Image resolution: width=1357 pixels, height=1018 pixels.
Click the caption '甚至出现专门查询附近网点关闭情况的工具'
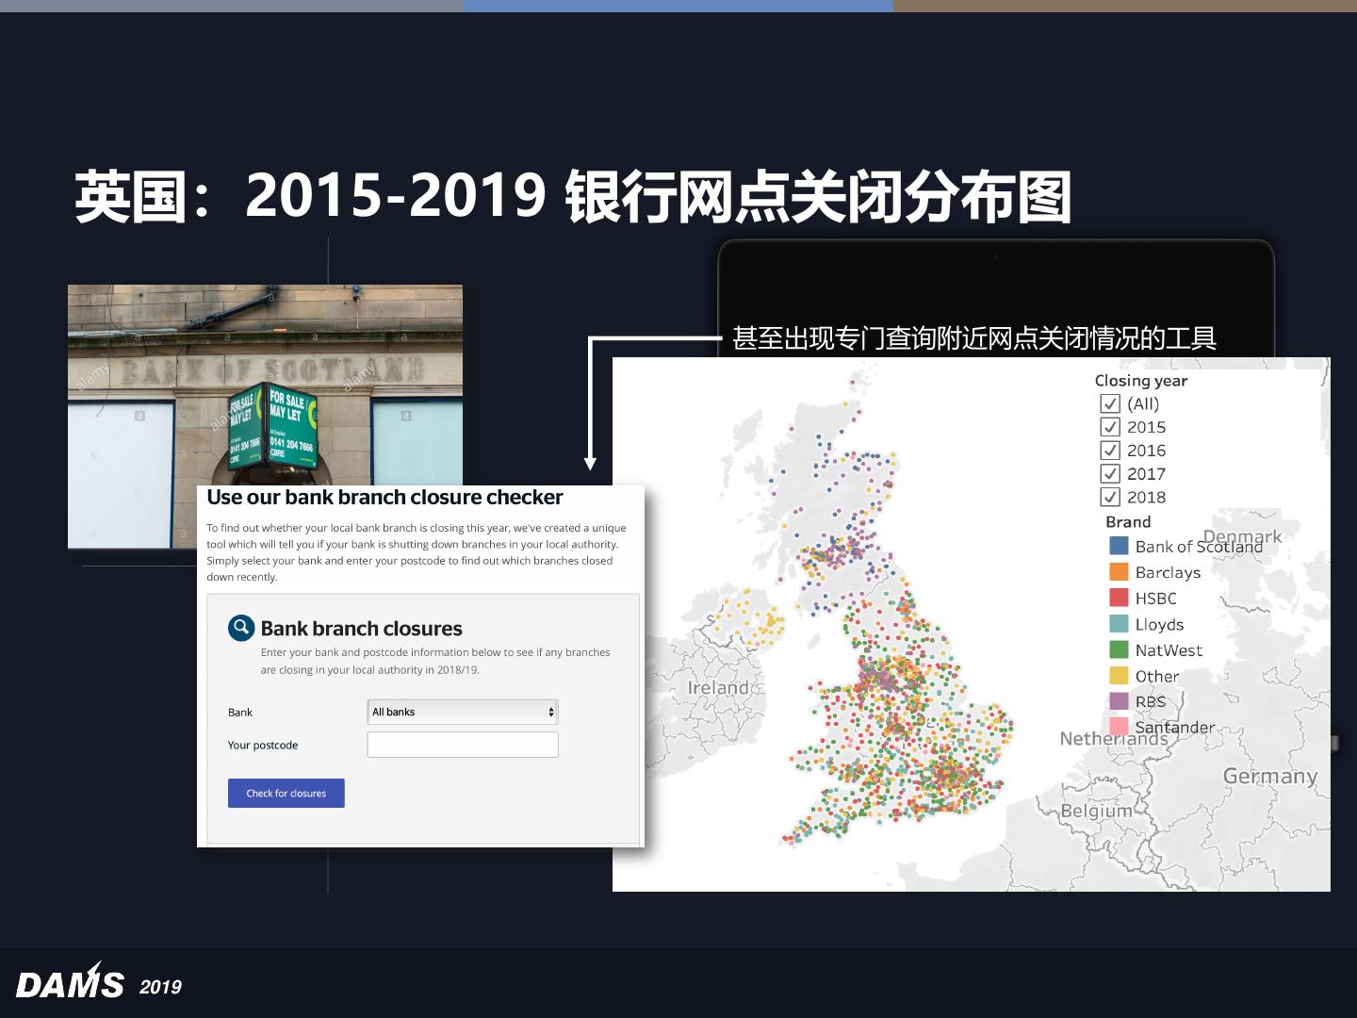click(974, 338)
